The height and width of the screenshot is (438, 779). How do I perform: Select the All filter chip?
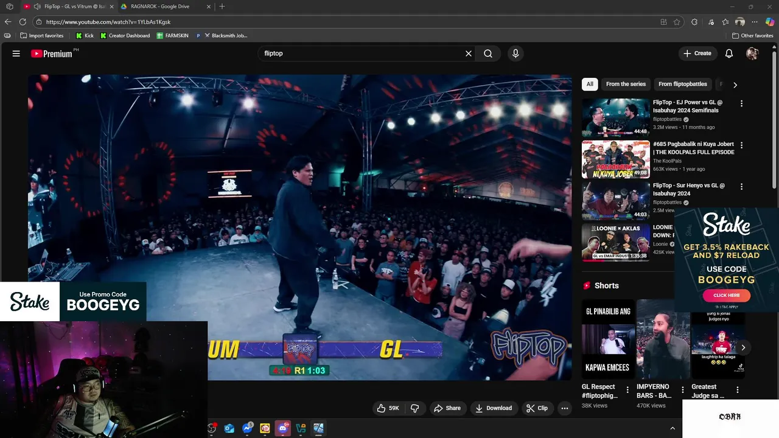(x=590, y=84)
